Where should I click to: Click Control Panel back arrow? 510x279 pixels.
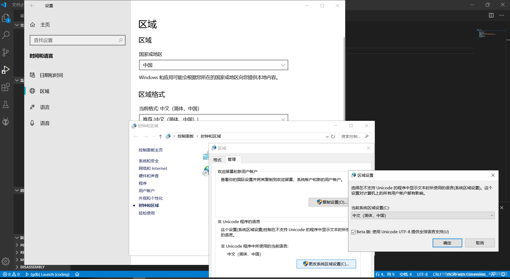point(136,136)
